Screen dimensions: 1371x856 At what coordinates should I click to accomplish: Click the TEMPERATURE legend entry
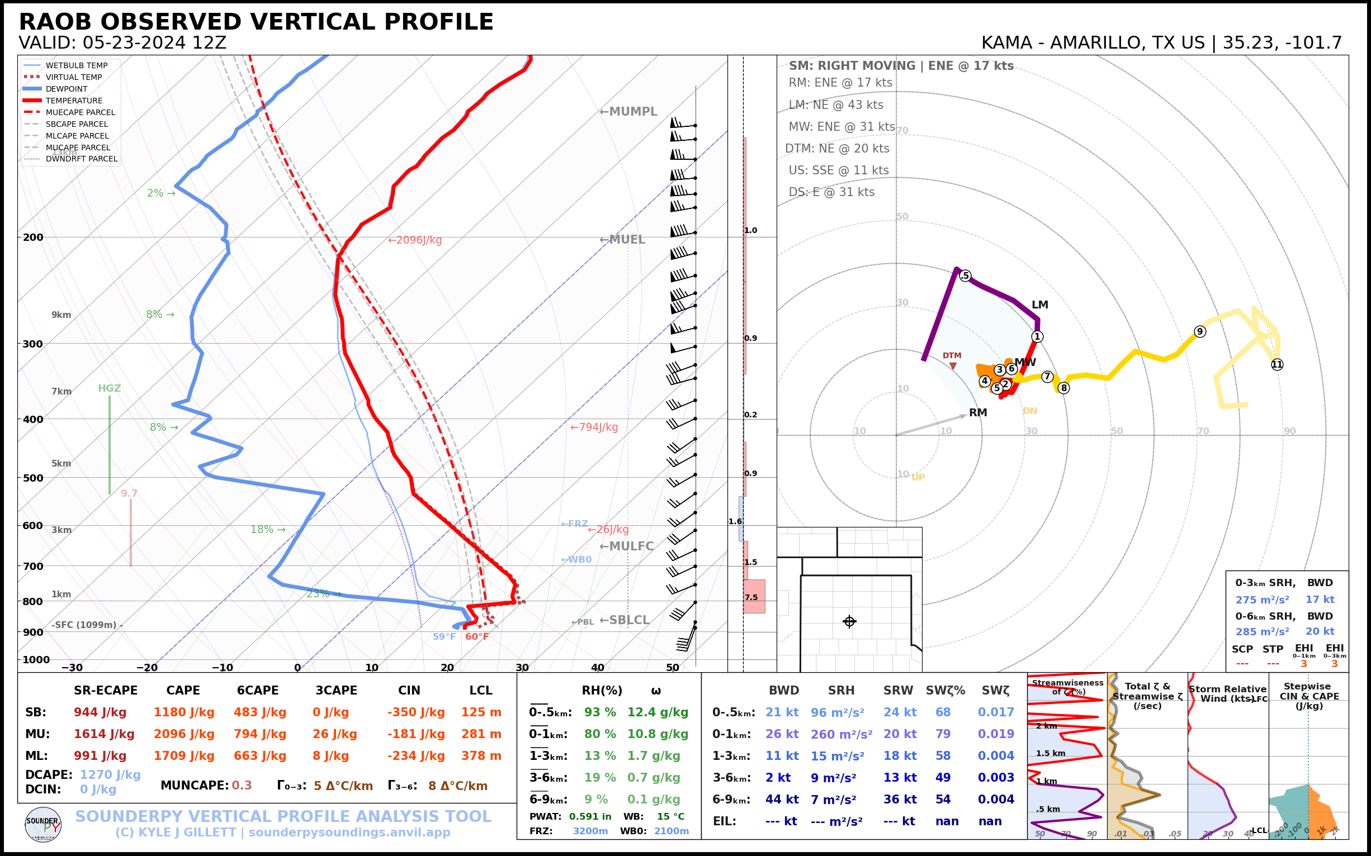[x=74, y=101]
